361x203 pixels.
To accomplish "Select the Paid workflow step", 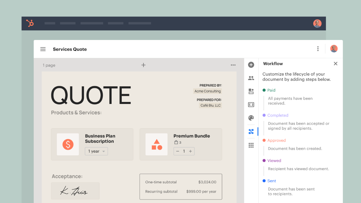I will tap(271, 90).
